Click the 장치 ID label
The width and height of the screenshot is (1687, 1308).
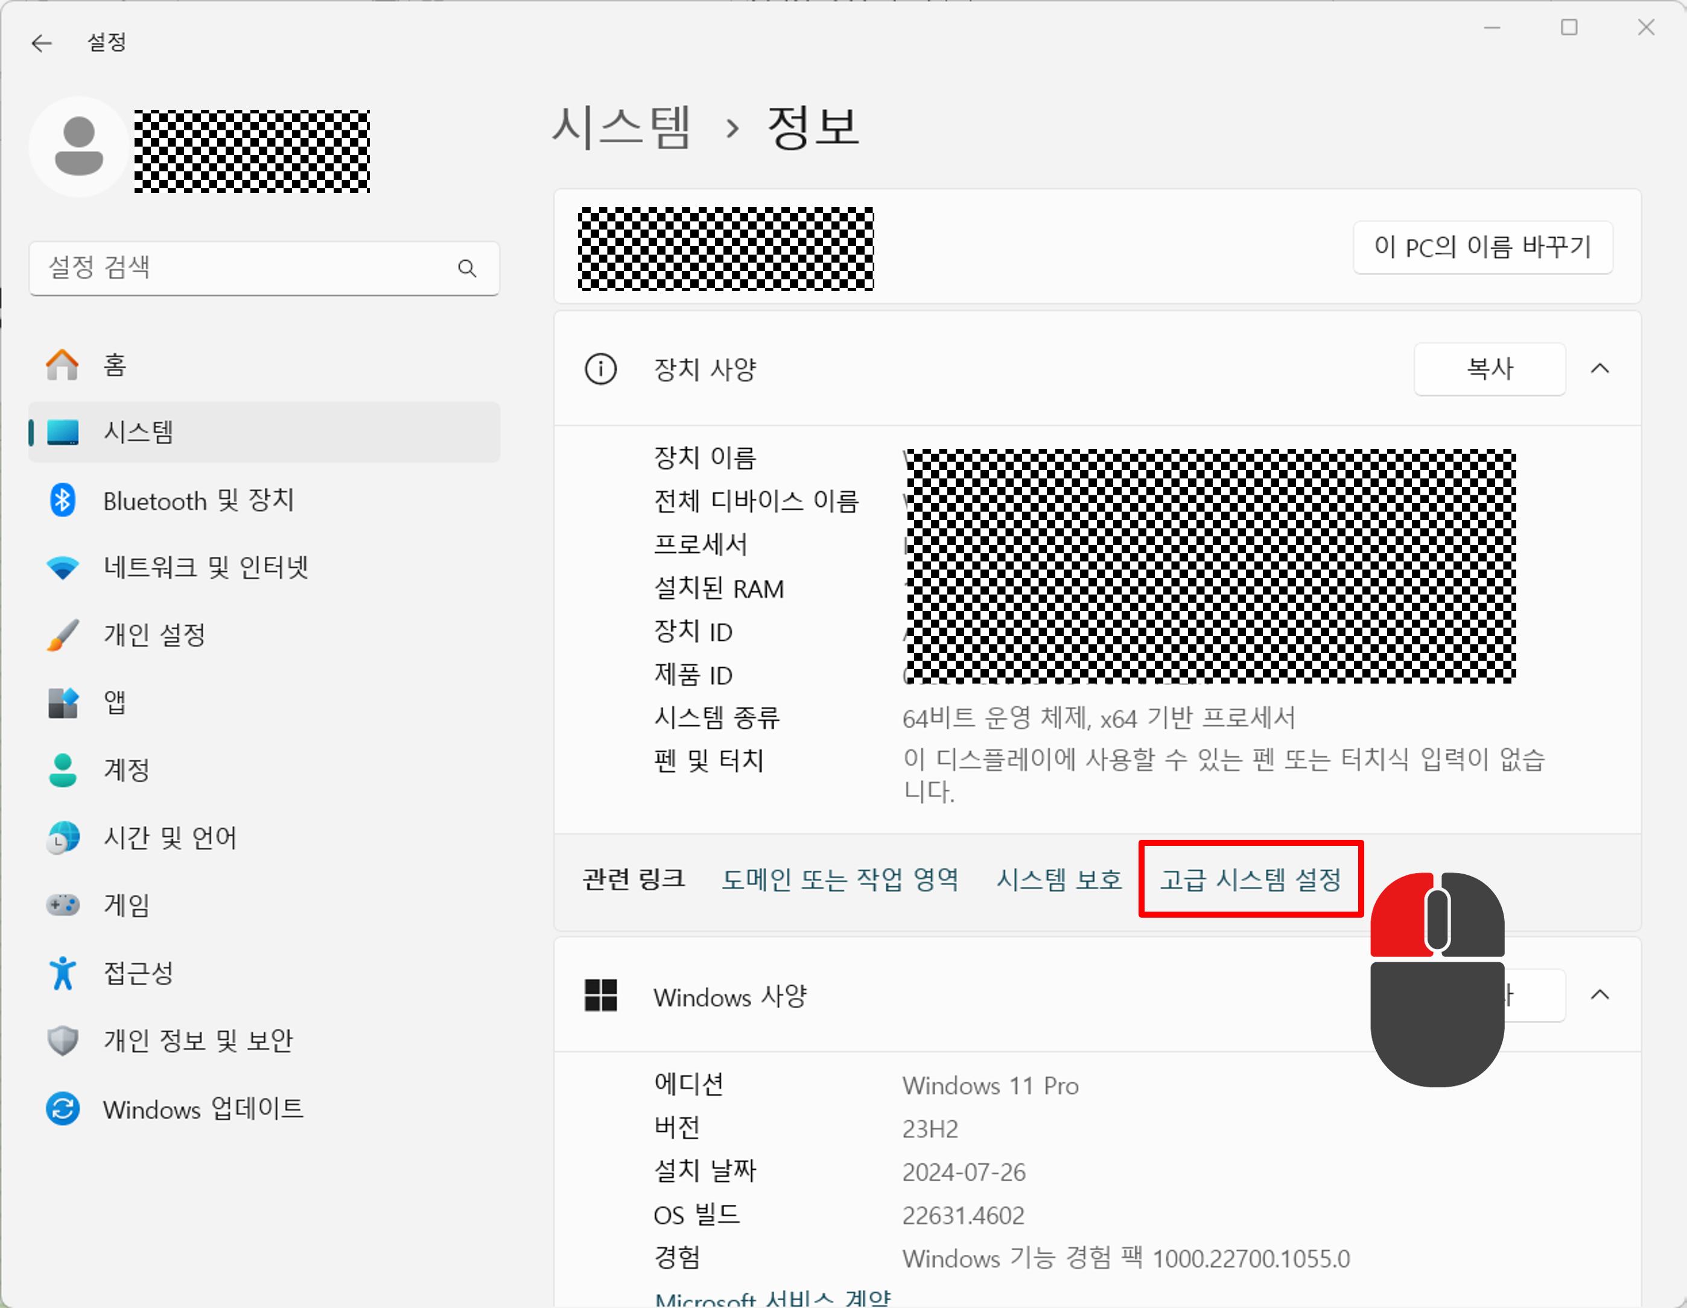coord(693,632)
